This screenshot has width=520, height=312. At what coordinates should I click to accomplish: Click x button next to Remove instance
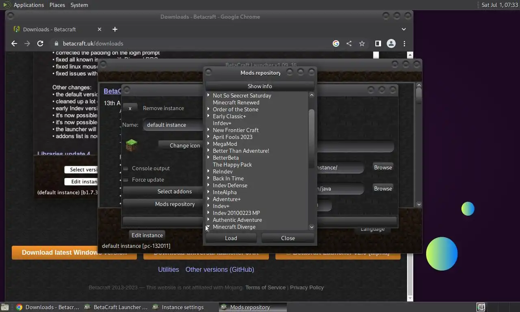point(130,108)
